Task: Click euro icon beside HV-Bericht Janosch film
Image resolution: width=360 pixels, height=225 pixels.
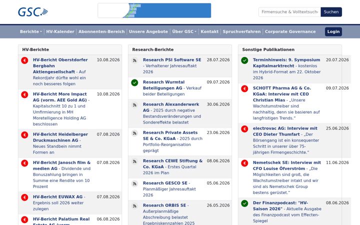Action: [24, 163]
